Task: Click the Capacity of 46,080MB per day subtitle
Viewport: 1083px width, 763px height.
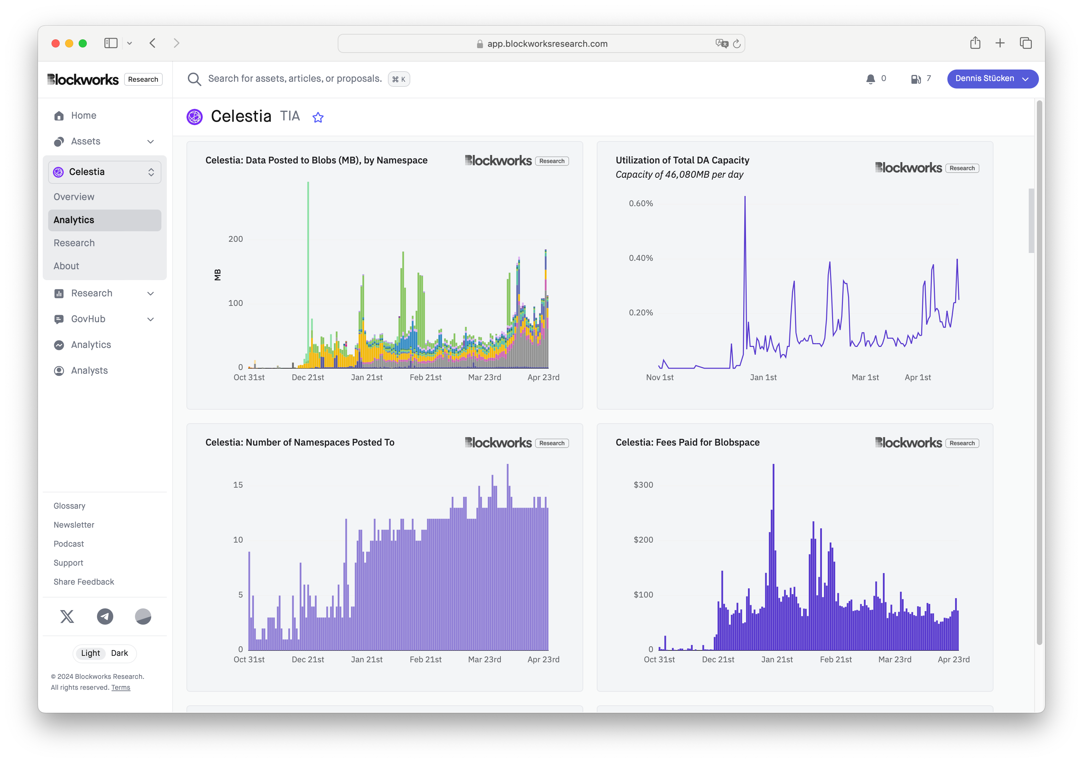Action: click(679, 175)
